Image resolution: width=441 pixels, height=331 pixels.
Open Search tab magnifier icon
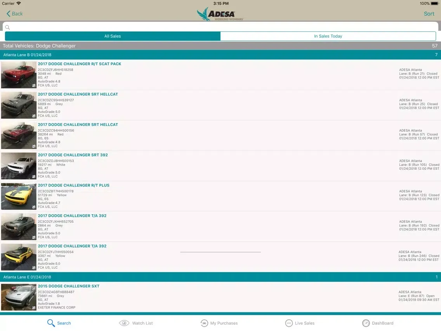[51, 323]
